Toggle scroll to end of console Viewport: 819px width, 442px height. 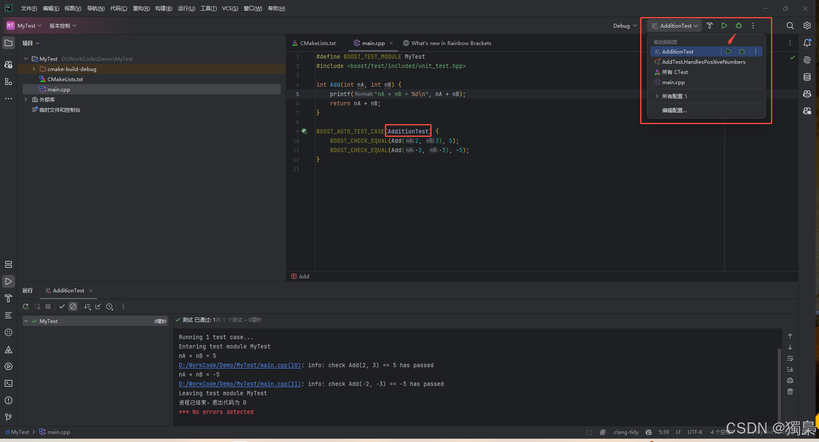790,369
